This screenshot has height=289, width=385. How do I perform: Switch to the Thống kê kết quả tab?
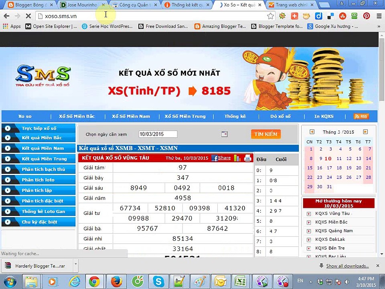coord(187,5)
